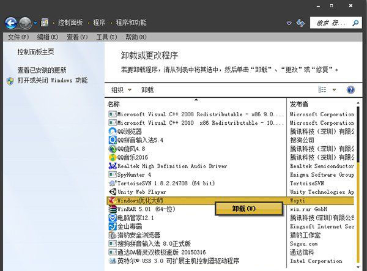Open the 查看(V) menu
This screenshot has height=271, width=367.
(77, 37)
